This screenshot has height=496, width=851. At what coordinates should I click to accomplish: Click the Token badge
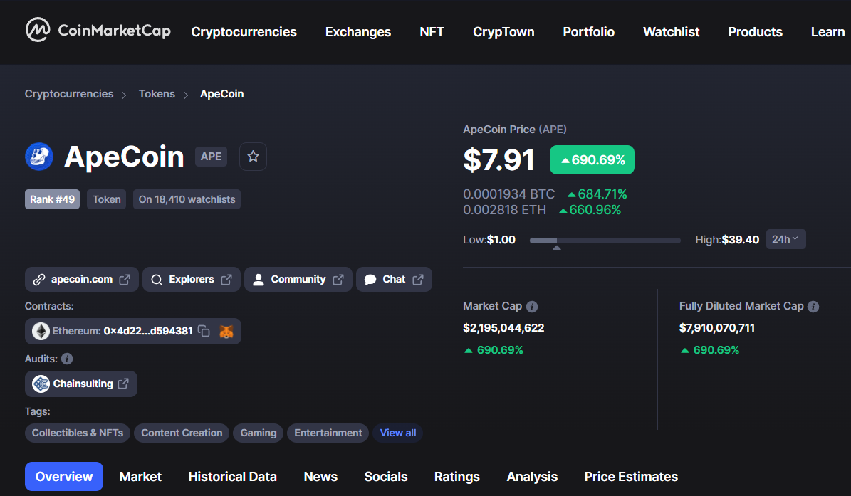pyautogui.click(x=106, y=199)
